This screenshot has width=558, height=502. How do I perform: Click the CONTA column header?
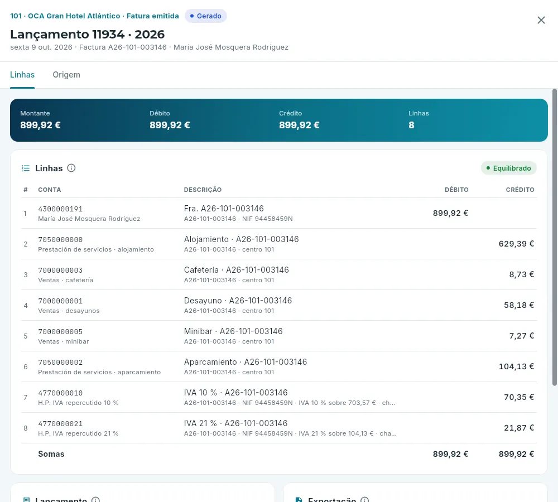coord(50,190)
